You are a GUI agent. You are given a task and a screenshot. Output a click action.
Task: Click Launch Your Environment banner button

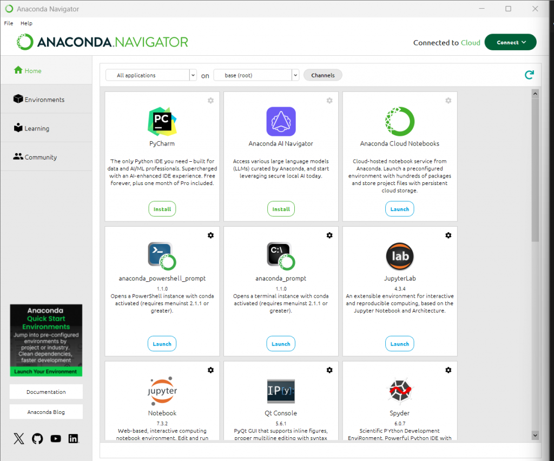(46, 371)
